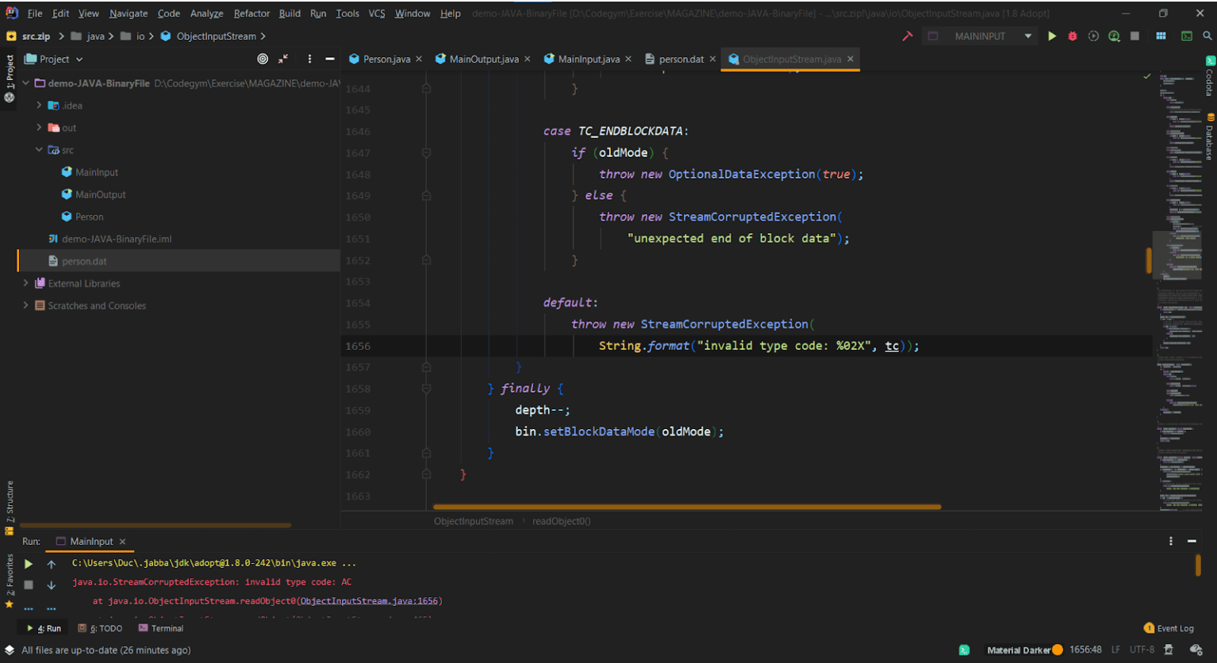Click Run with Coverage icon

(x=1093, y=36)
